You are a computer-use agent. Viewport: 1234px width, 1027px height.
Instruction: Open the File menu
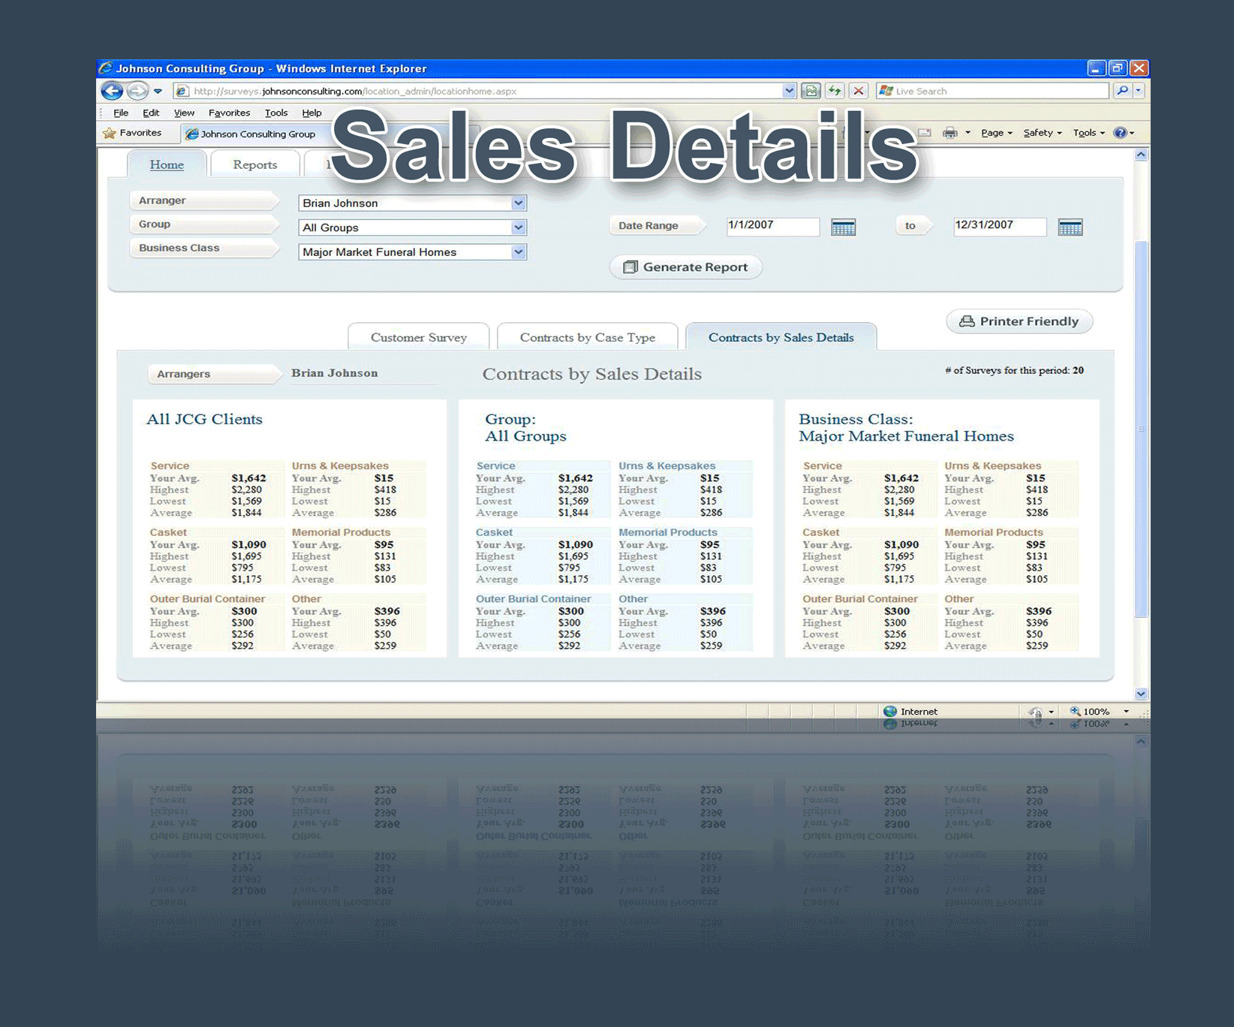pos(121,113)
